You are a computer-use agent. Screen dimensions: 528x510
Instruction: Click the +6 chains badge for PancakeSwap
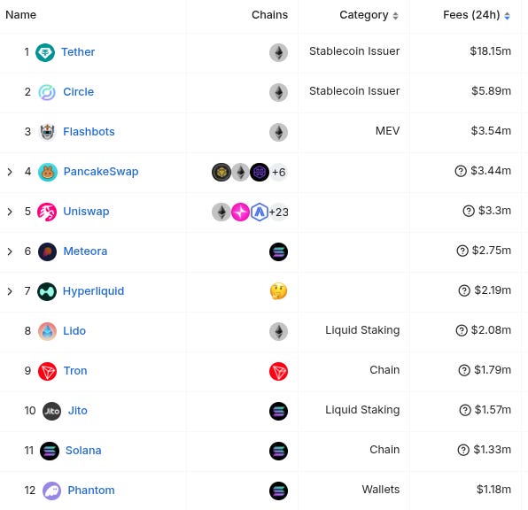click(x=279, y=173)
